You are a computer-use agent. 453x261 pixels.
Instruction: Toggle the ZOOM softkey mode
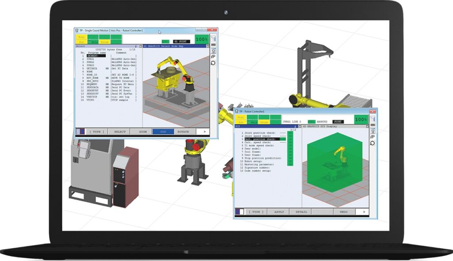[x=143, y=132]
